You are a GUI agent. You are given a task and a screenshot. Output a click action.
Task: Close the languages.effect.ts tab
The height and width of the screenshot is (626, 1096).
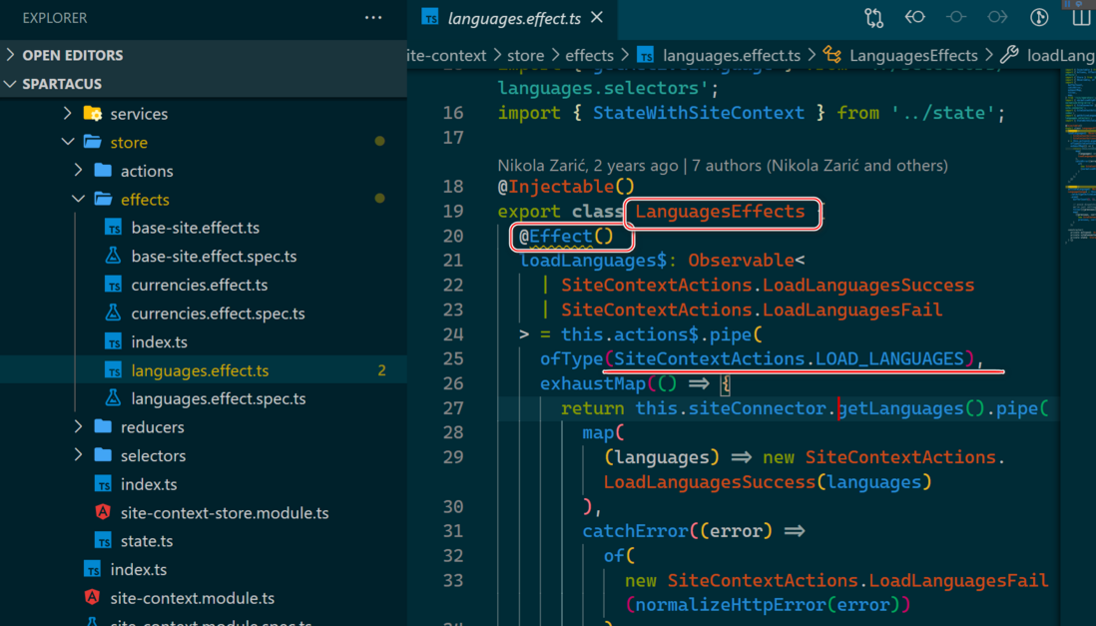[x=597, y=18]
